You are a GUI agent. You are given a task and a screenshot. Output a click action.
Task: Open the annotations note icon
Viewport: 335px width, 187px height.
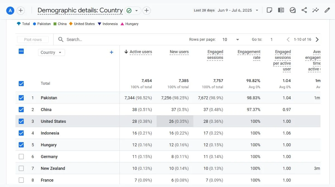pyautogui.click(x=269, y=10)
